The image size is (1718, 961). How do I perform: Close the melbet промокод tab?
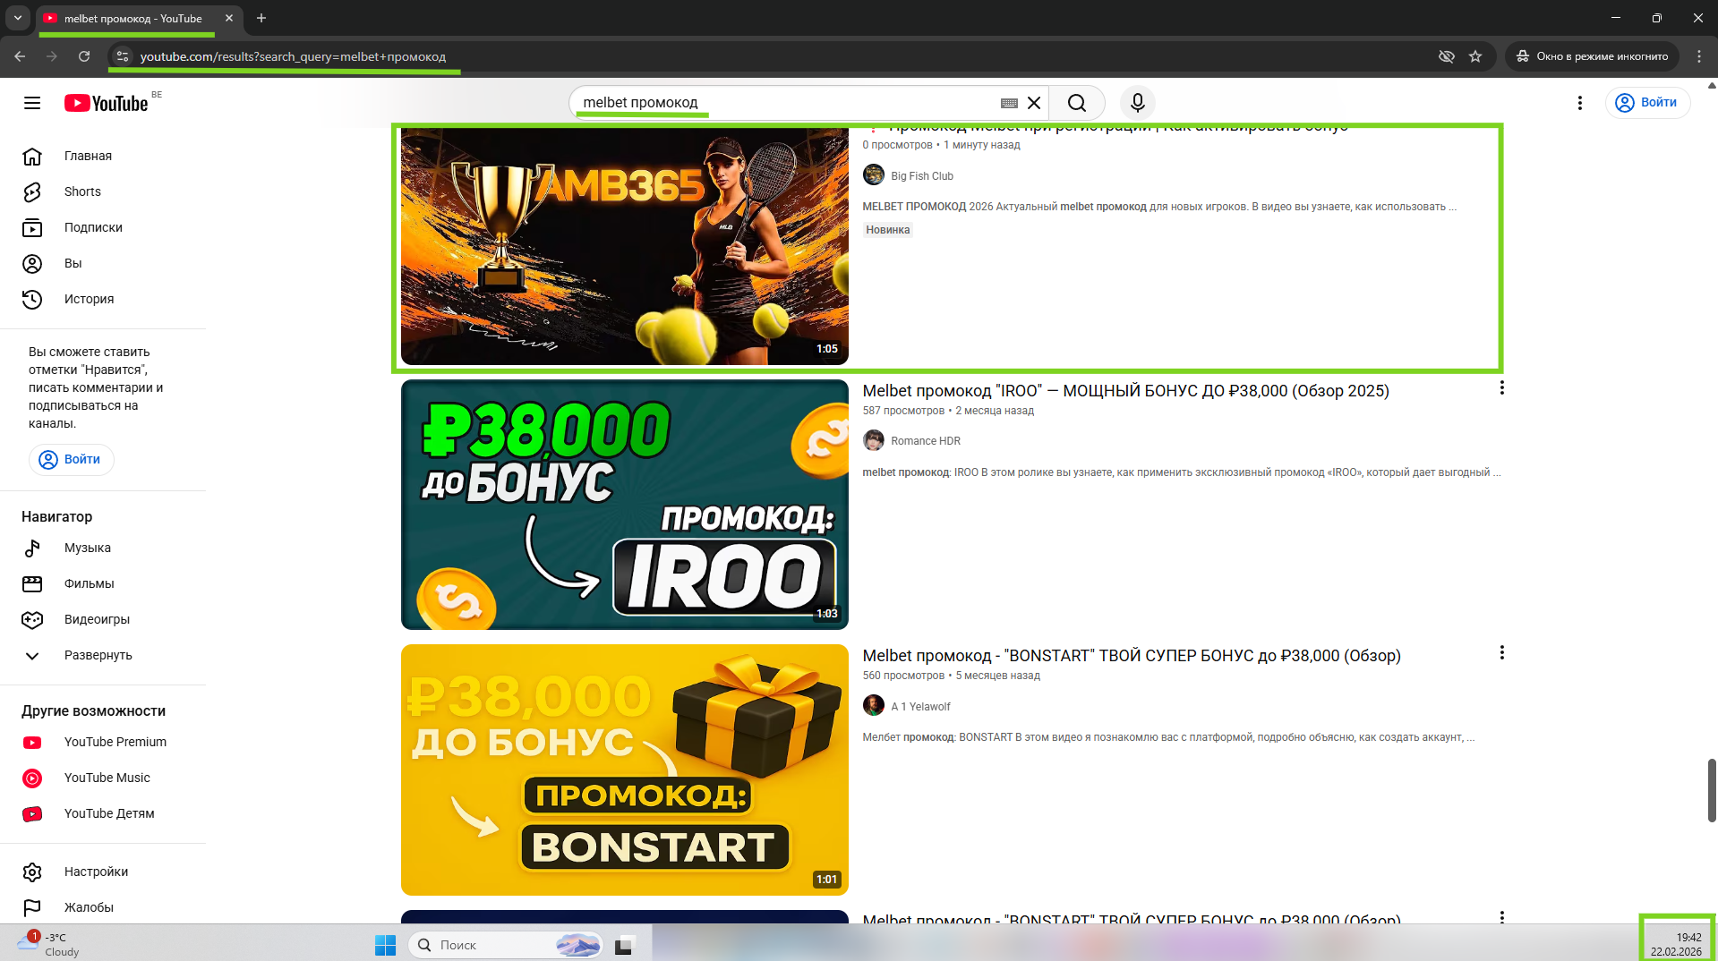(x=229, y=18)
